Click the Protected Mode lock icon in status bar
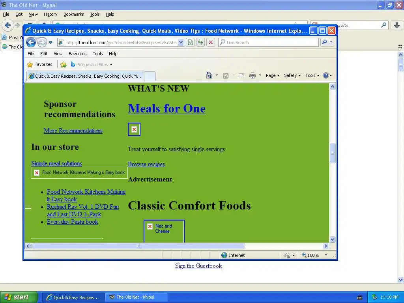This screenshot has height=303, width=404. coord(286,255)
